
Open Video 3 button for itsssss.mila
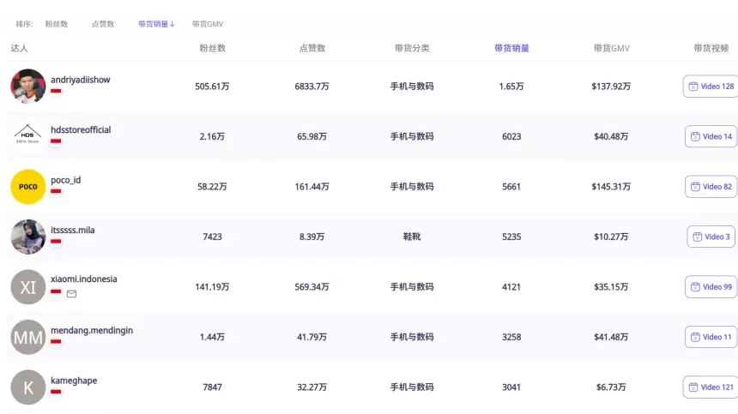pyautogui.click(x=711, y=237)
